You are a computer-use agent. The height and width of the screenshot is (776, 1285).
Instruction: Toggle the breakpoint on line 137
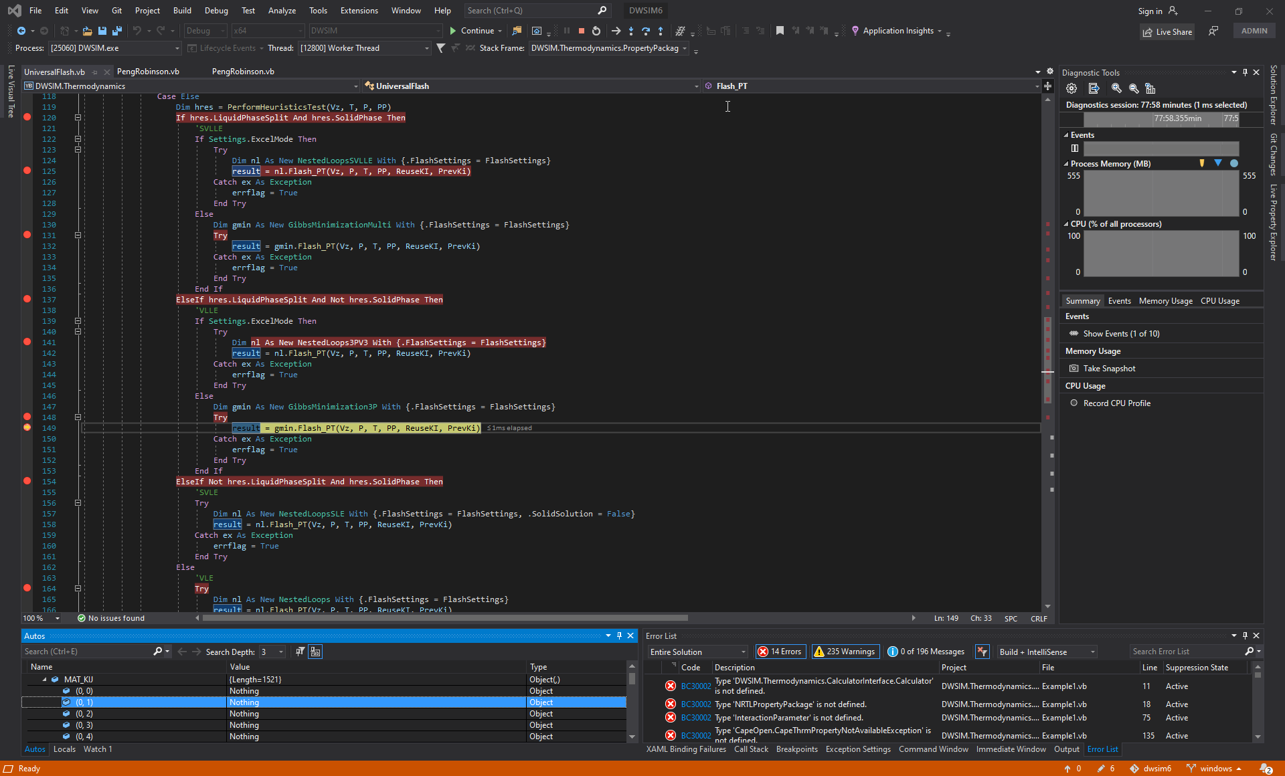pyautogui.click(x=27, y=299)
